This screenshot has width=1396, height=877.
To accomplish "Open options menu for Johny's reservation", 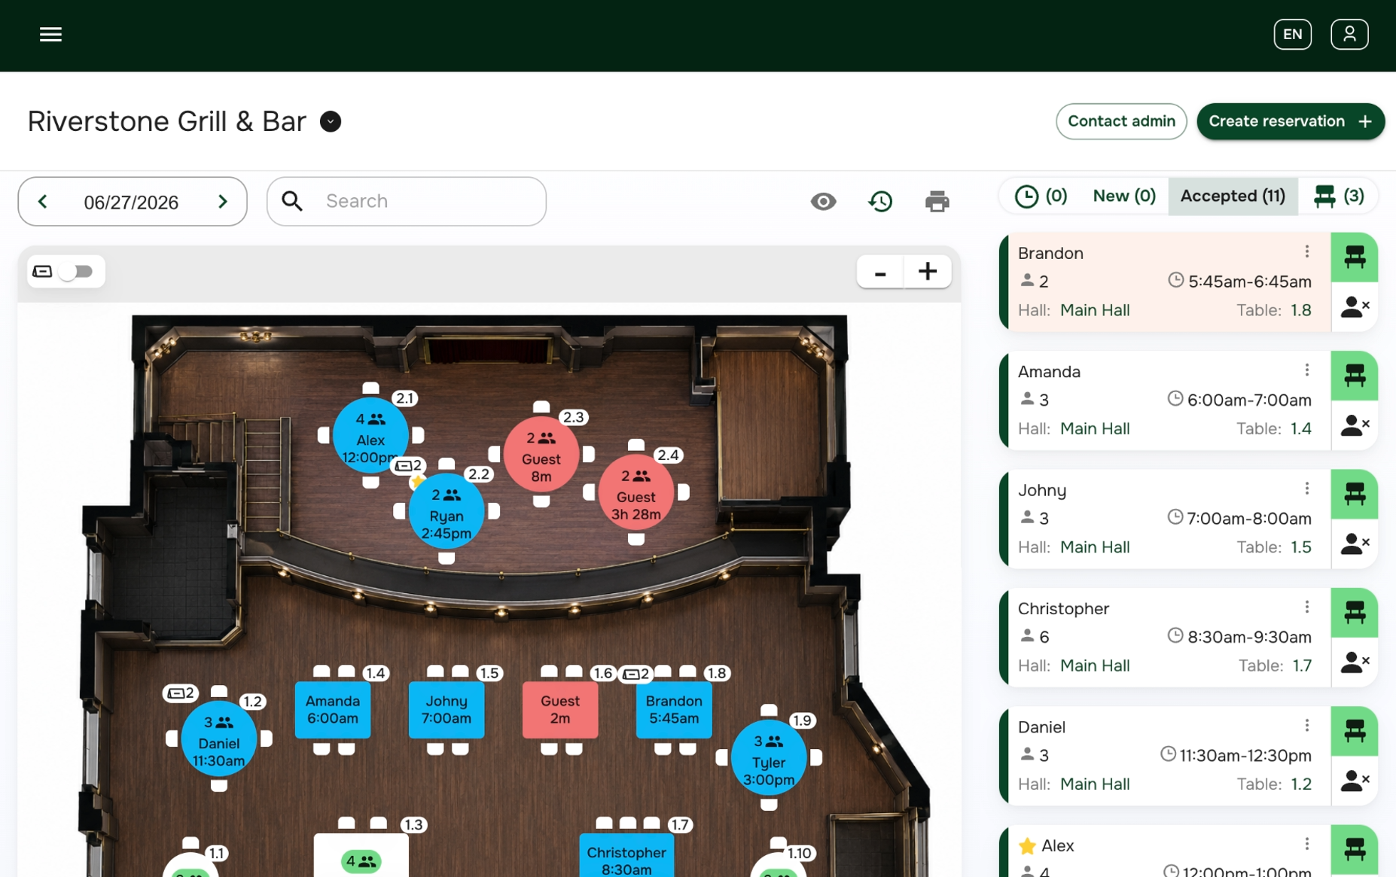I will 1307,489.
